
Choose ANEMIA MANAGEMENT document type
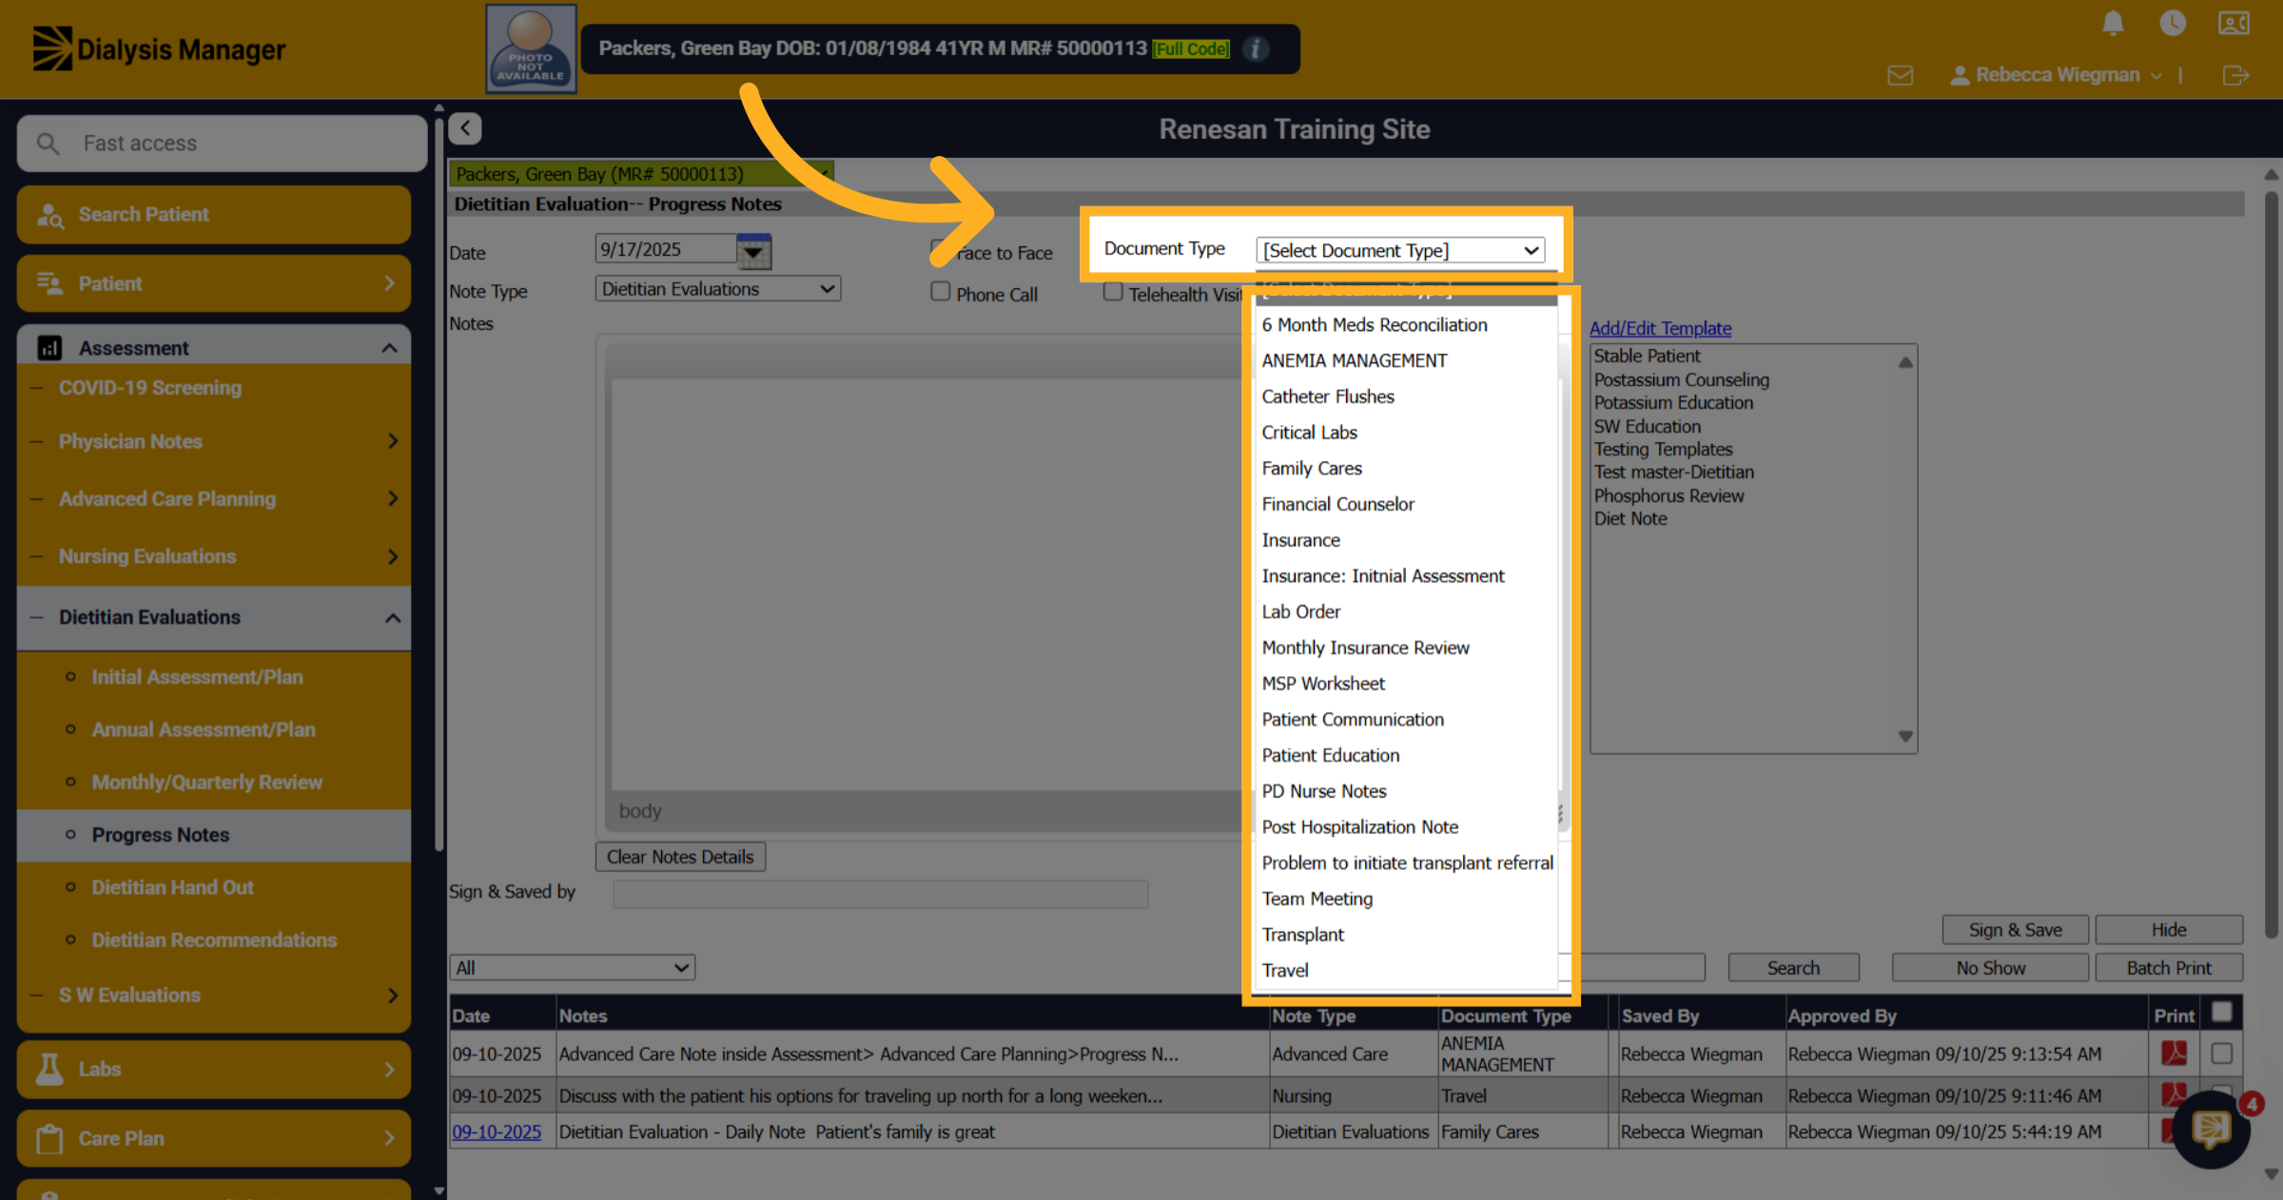tap(1354, 361)
